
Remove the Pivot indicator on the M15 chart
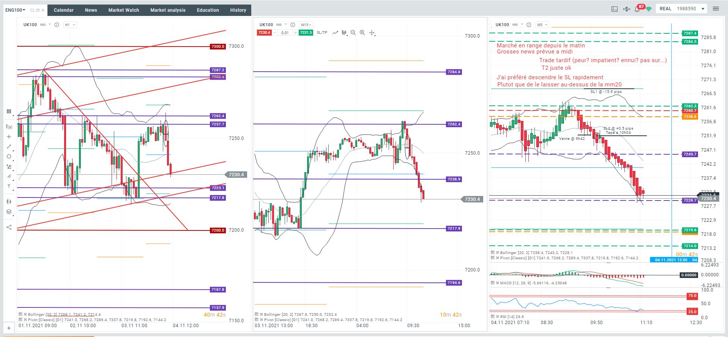[261, 320]
